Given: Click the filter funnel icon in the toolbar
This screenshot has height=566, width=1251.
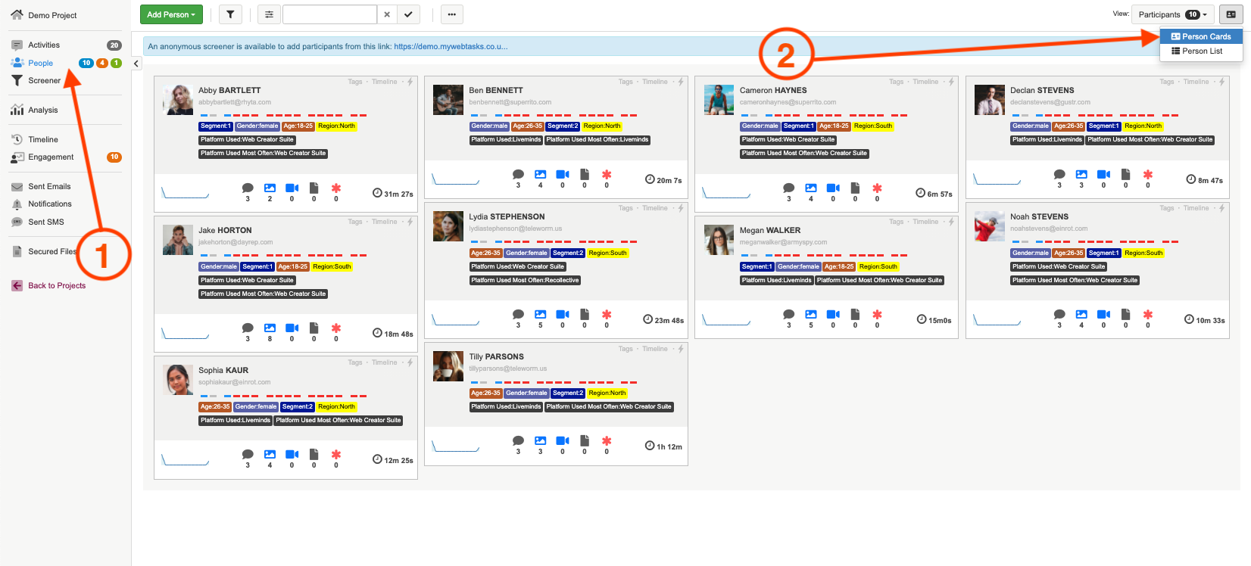Looking at the screenshot, I should (x=230, y=14).
